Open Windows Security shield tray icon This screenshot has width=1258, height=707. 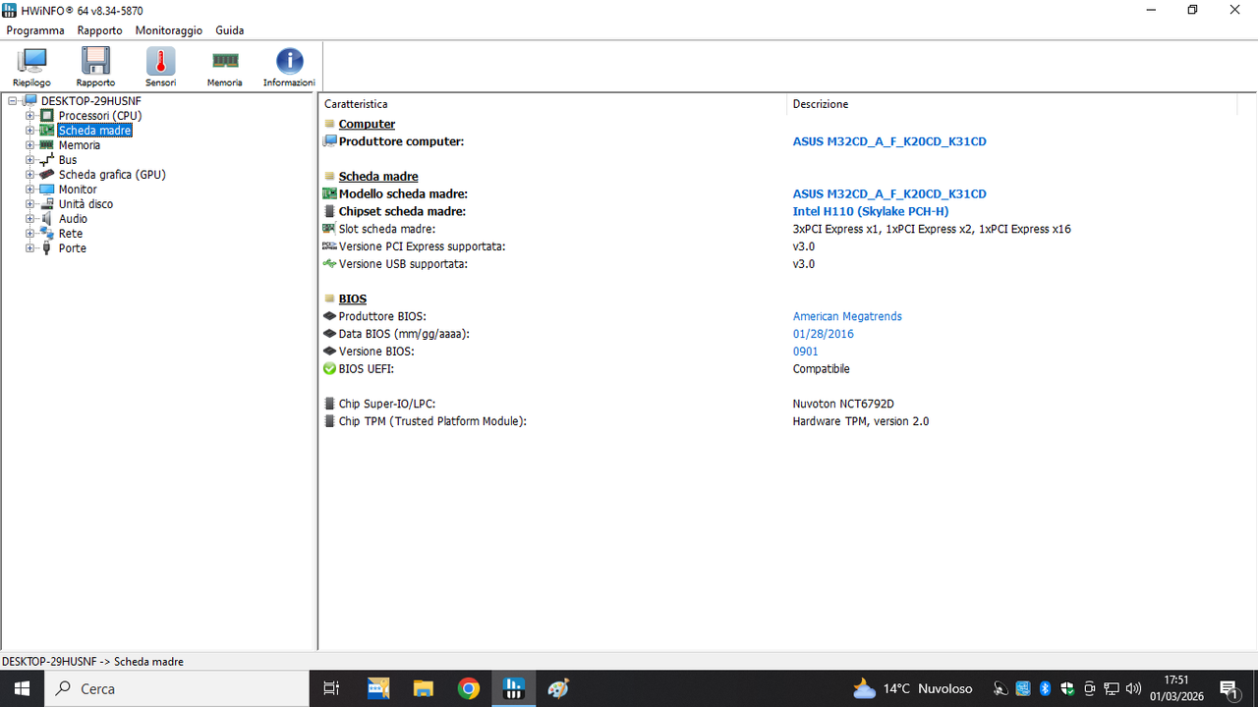coord(1068,689)
